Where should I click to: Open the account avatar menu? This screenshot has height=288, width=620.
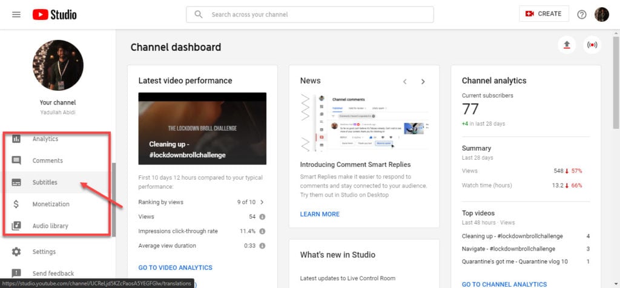[601, 15]
